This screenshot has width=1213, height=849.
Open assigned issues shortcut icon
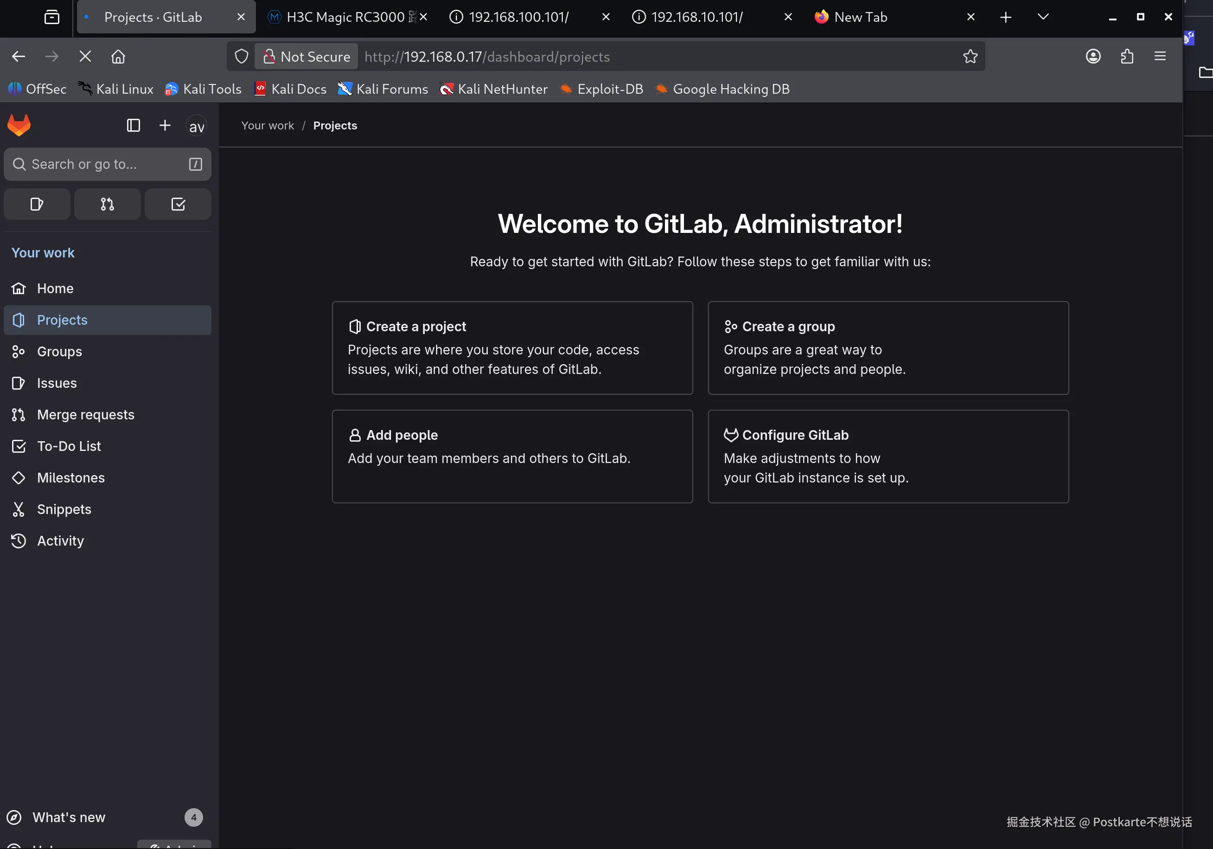click(37, 204)
